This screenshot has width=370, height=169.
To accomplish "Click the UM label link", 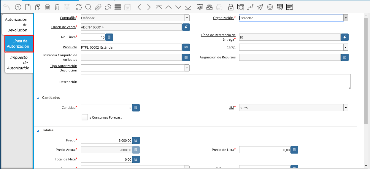I will click(231, 108).
